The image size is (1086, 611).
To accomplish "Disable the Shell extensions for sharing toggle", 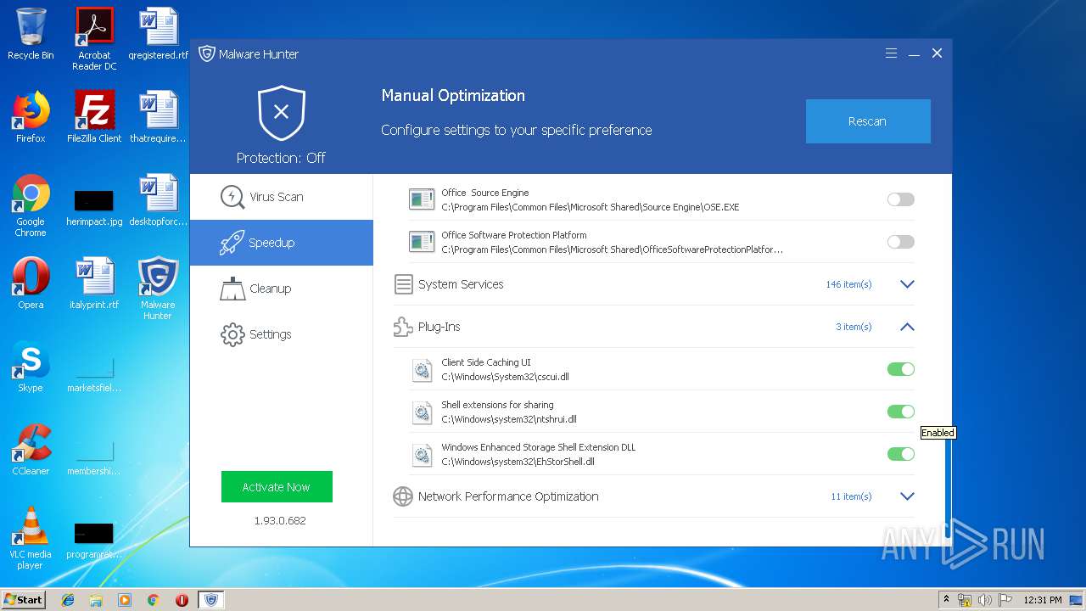I will pos(901,412).
